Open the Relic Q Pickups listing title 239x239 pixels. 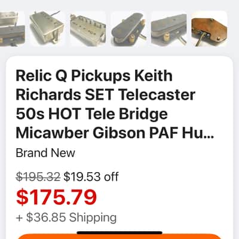(x=115, y=105)
